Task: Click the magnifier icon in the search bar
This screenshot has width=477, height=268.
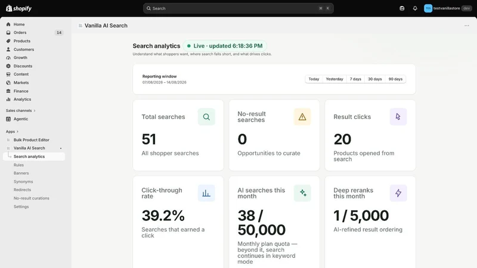Action: point(148,8)
